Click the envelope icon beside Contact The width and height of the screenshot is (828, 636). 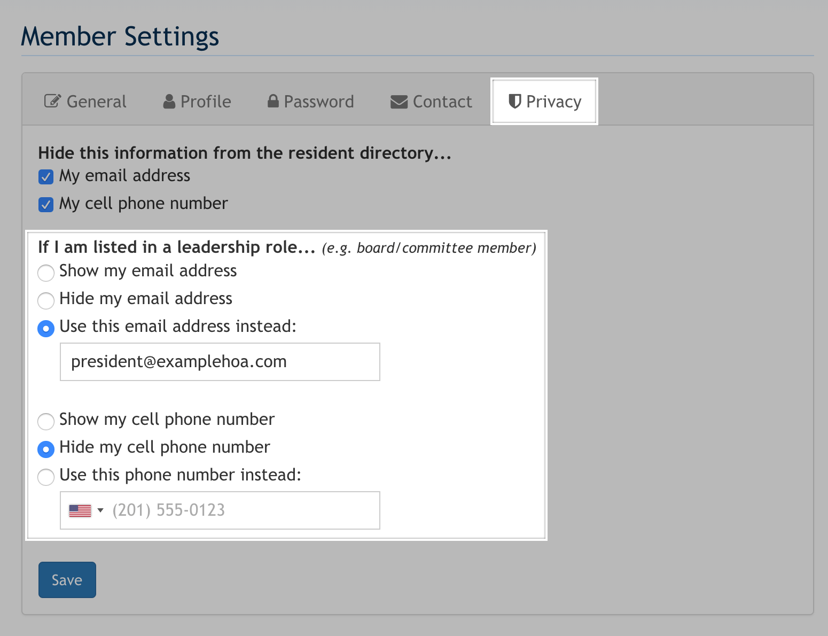(399, 102)
